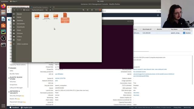The height and width of the screenshot is (109, 194).
Task: Open Ubuntu Software from the dock
Action: [3, 25]
